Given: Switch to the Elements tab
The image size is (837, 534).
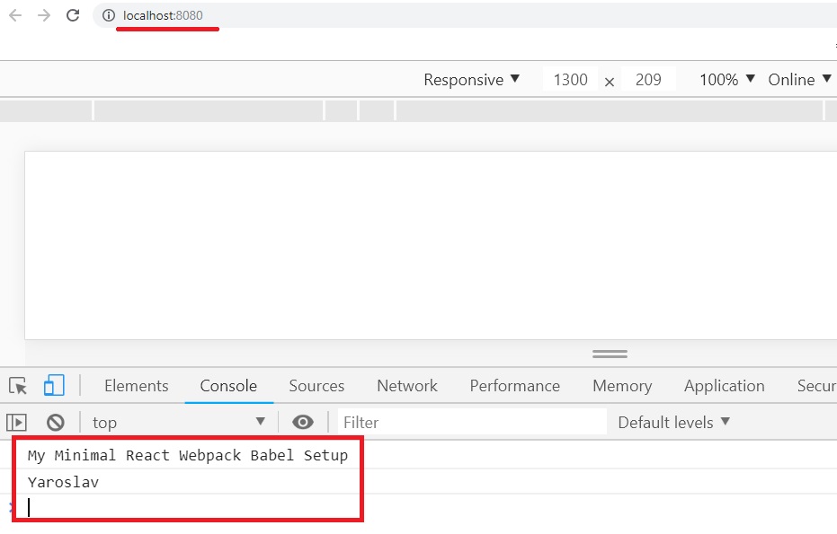Looking at the screenshot, I should tap(136, 385).
